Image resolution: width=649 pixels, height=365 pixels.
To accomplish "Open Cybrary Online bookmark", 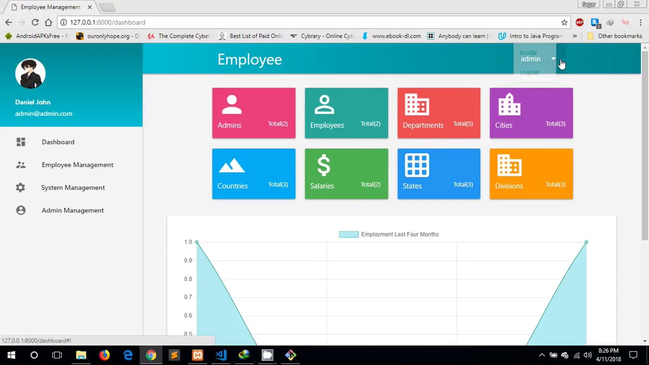I will [321, 36].
